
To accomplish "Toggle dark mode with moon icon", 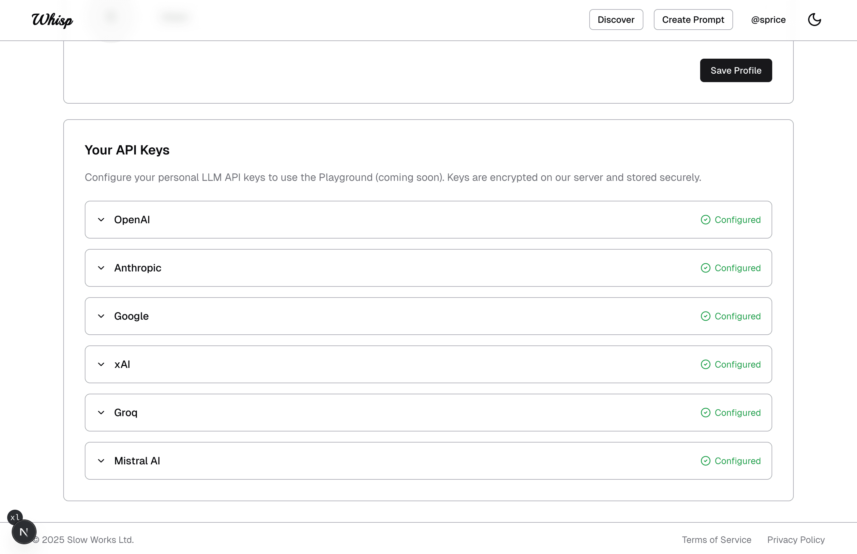I will pyautogui.click(x=814, y=20).
